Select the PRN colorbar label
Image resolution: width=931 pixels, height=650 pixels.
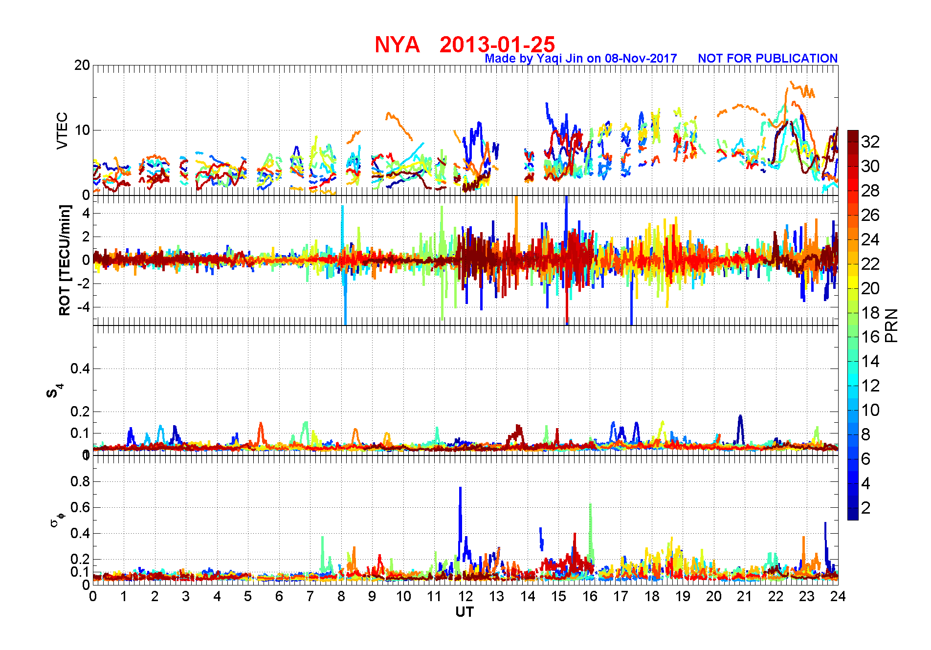pyautogui.click(x=891, y=325)
